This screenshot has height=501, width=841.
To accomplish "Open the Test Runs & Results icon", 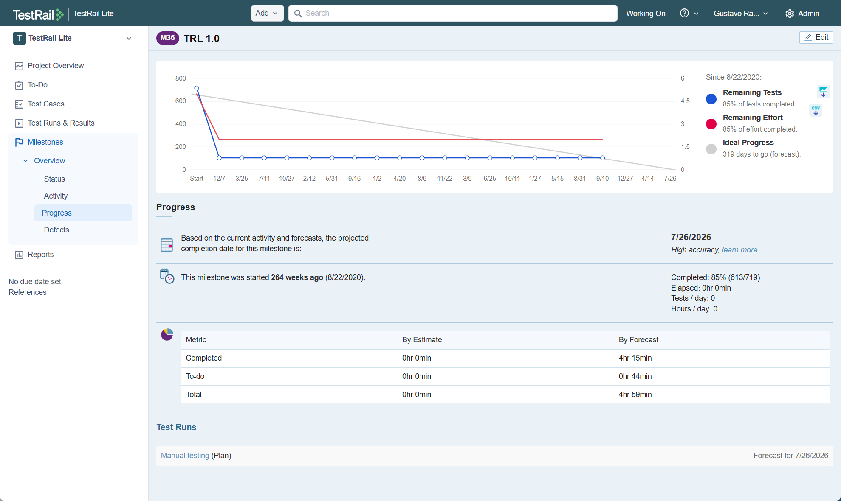I will [x=19, y=123].
